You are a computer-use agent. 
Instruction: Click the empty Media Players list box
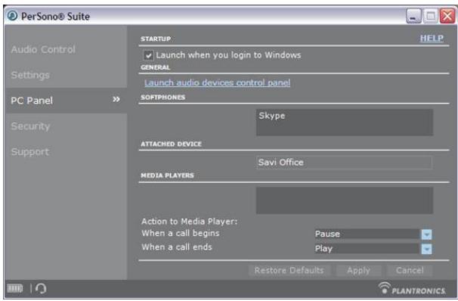(x=345, y=200)
